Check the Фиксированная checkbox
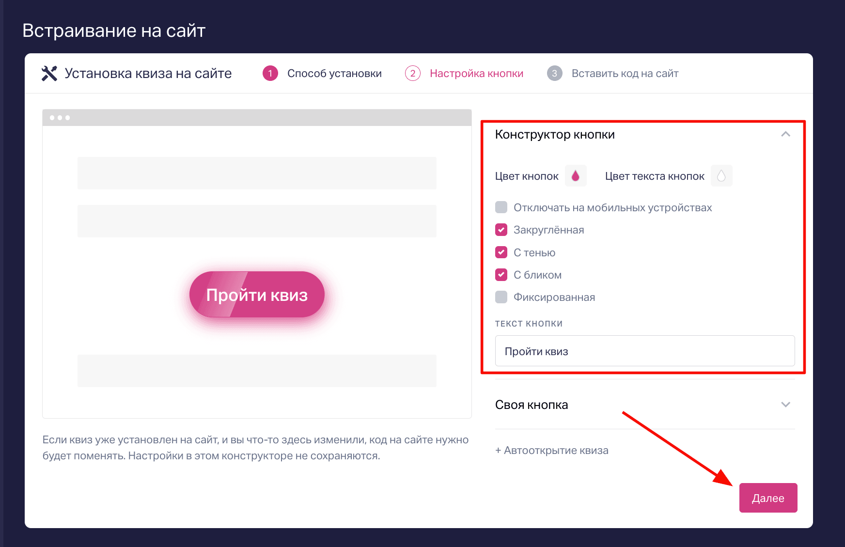The height and width of the screenshot is (547, 845). [x=501, y=297]
